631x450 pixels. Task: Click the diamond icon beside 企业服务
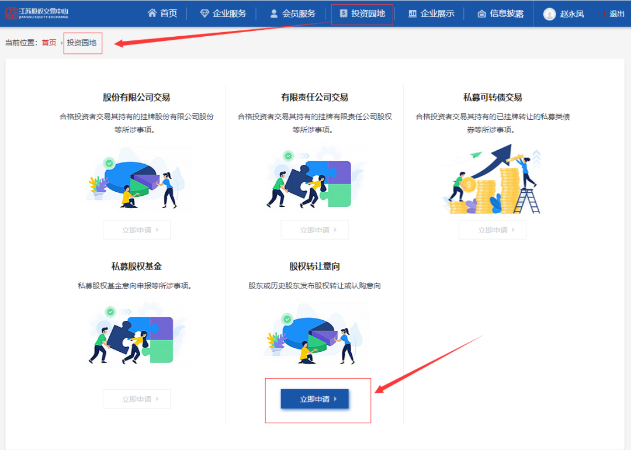coord(204,13)
